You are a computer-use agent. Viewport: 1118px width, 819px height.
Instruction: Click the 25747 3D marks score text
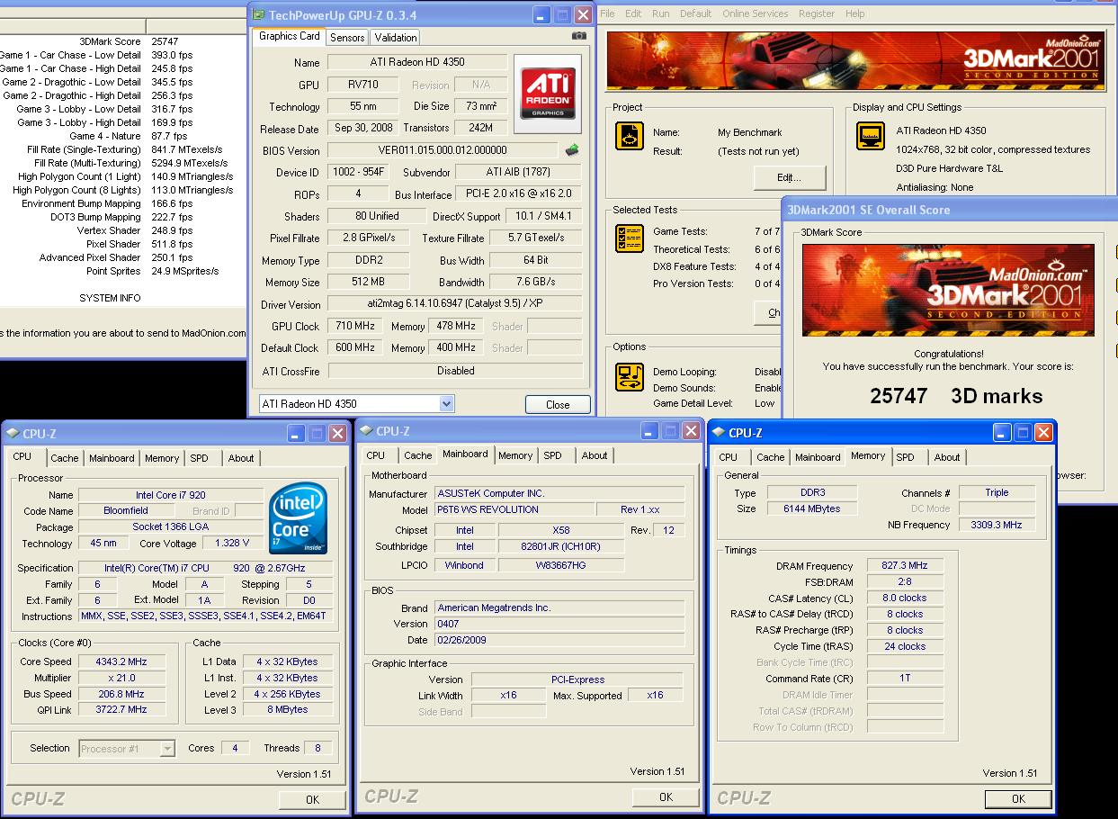coord(956,396)
